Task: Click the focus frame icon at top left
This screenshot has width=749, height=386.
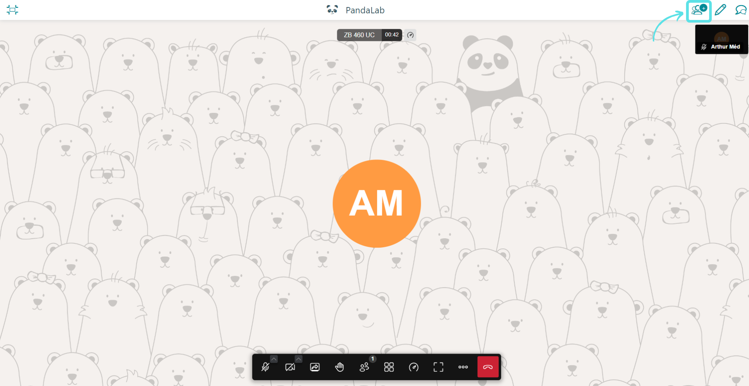Action: (13, 10)
